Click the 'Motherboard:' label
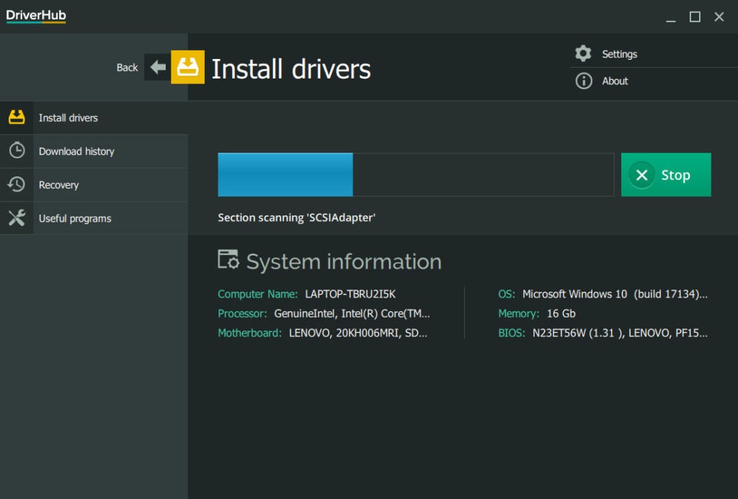Viewport: 738px width, 499px height. 249,333
